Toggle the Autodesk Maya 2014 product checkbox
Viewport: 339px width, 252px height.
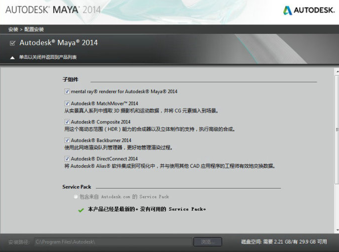click(x=12, y=43)
